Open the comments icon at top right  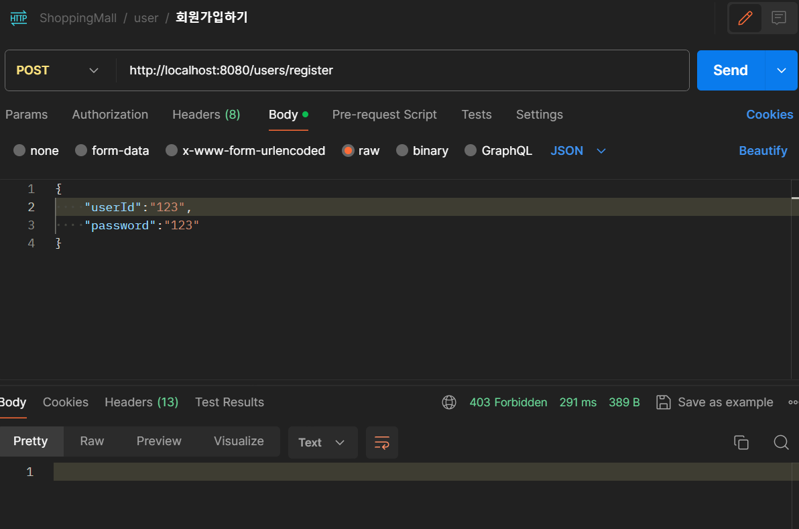coord(778,18)
